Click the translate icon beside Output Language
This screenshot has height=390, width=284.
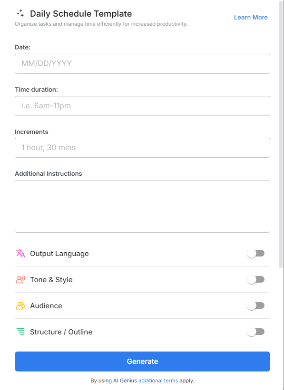20,253
